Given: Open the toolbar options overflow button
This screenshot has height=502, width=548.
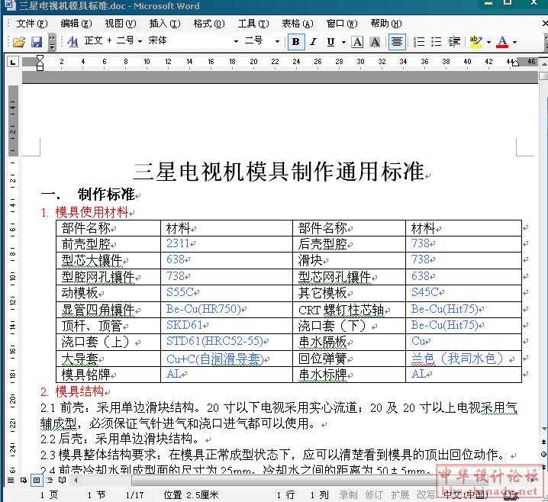Looking at the screenshot, I should (52, 42).
